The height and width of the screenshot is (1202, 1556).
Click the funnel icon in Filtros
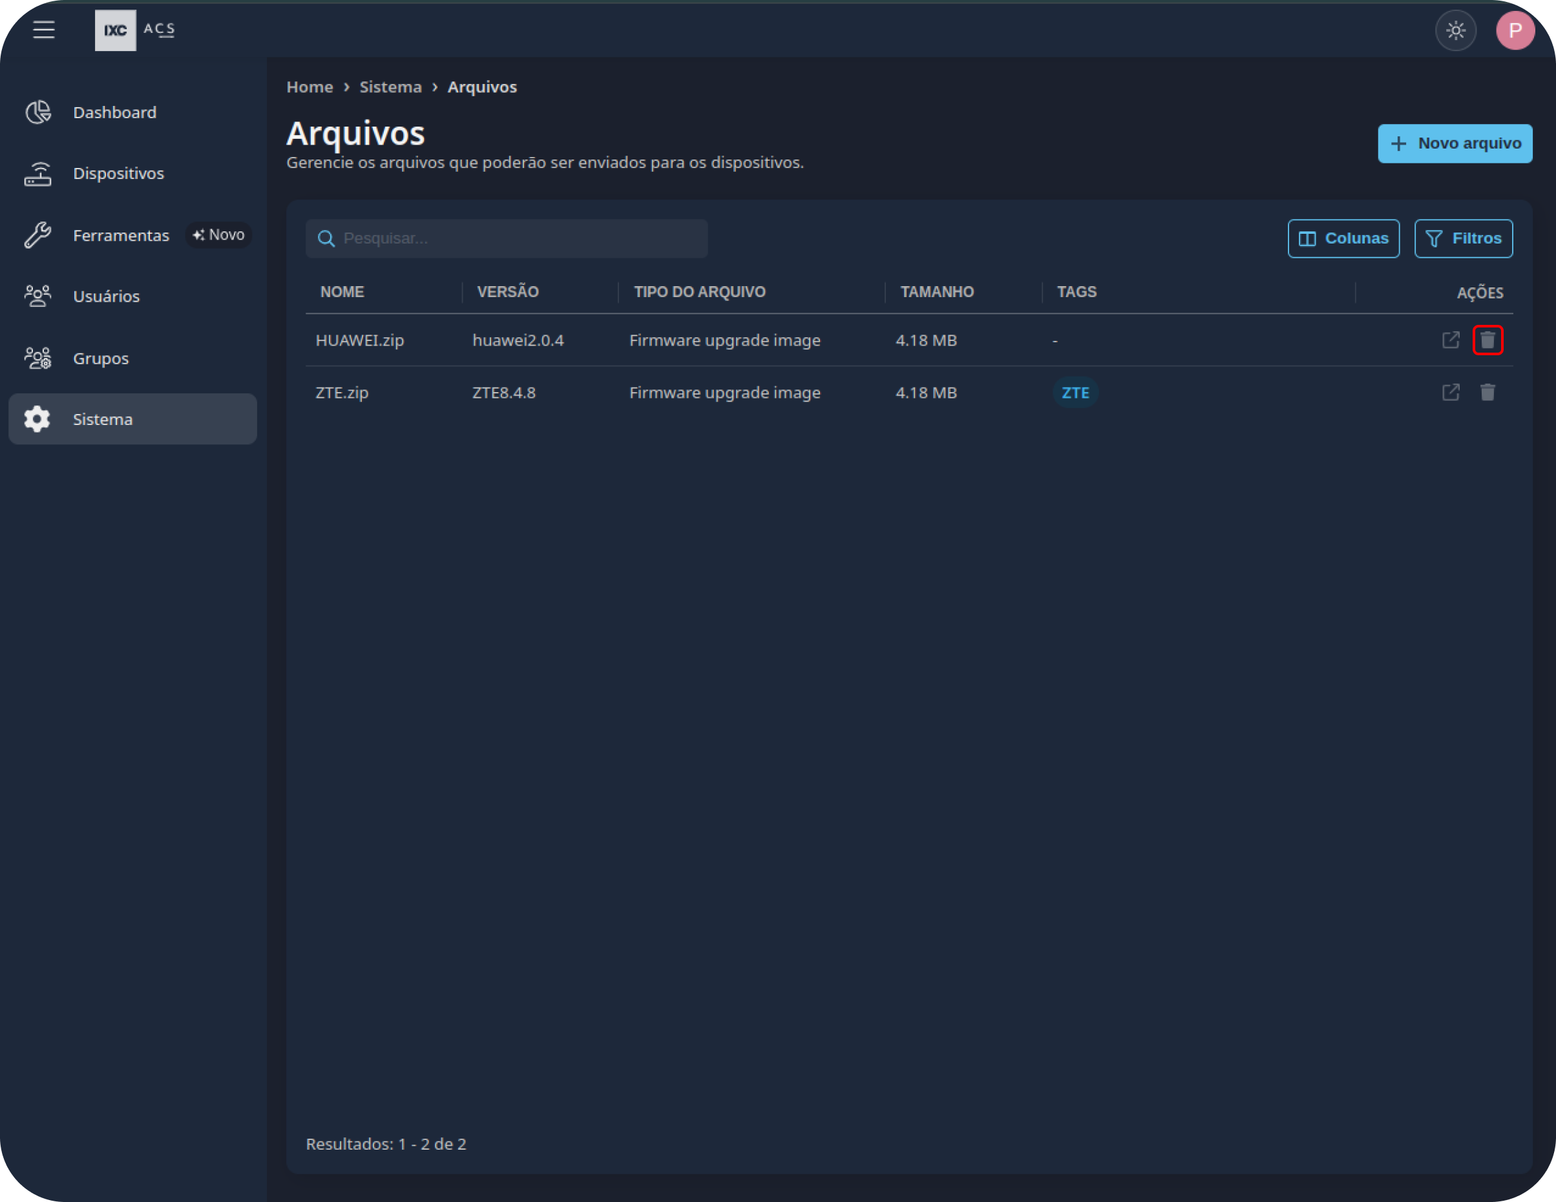pos(1434,238)
